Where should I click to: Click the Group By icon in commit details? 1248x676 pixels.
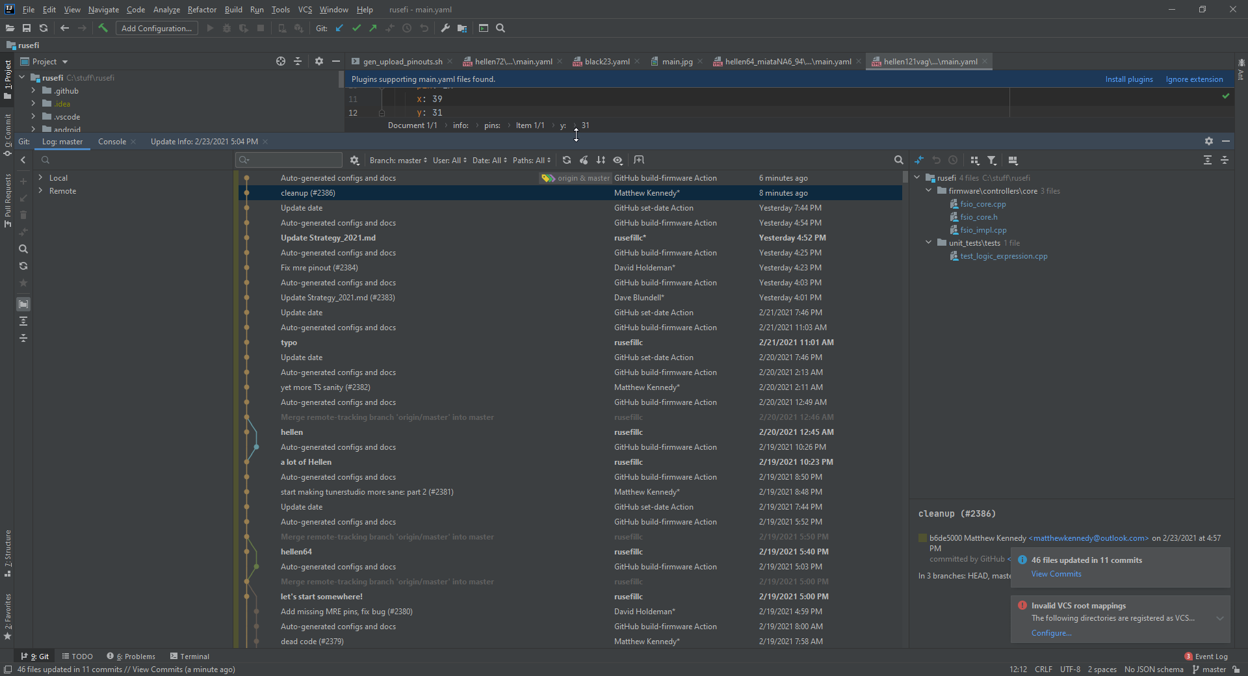(x=974, y=160)
